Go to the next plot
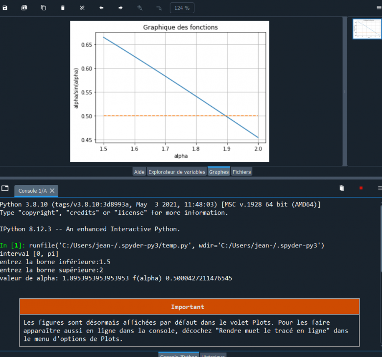 click(120, 8)
